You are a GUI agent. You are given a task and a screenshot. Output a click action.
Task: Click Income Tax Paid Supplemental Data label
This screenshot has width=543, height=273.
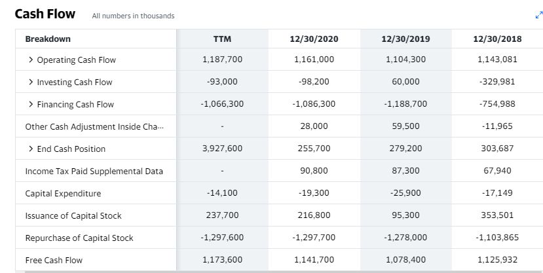(x=94, y=172)
